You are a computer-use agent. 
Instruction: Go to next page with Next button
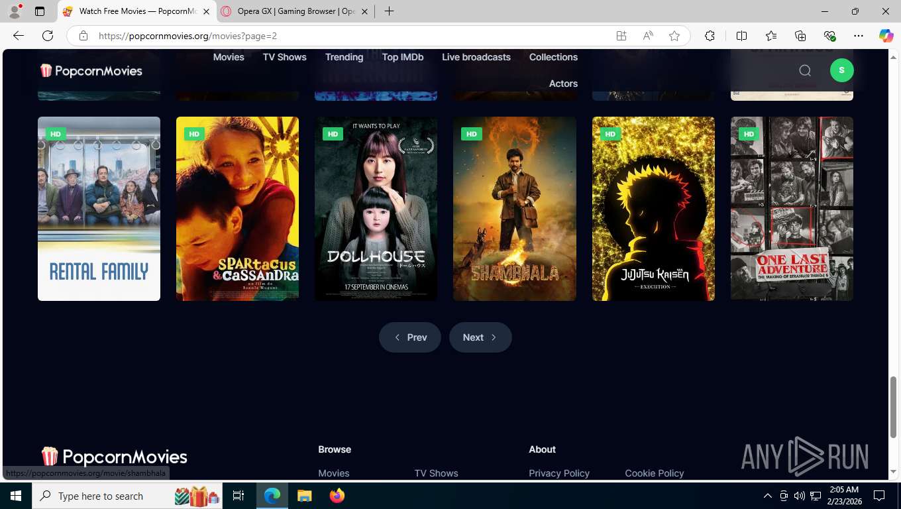[480, 337]
